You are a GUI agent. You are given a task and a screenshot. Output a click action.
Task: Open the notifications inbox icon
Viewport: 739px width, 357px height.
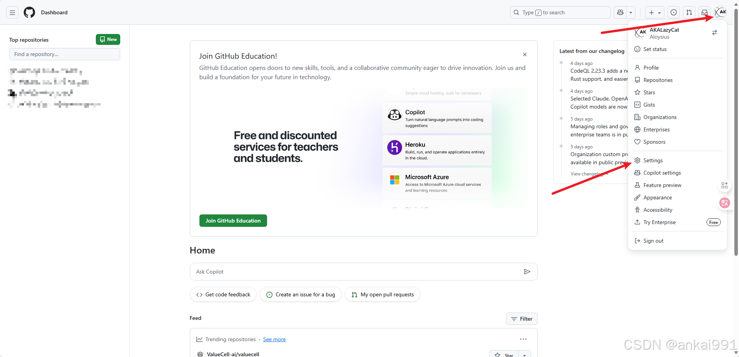pos(705,12)
